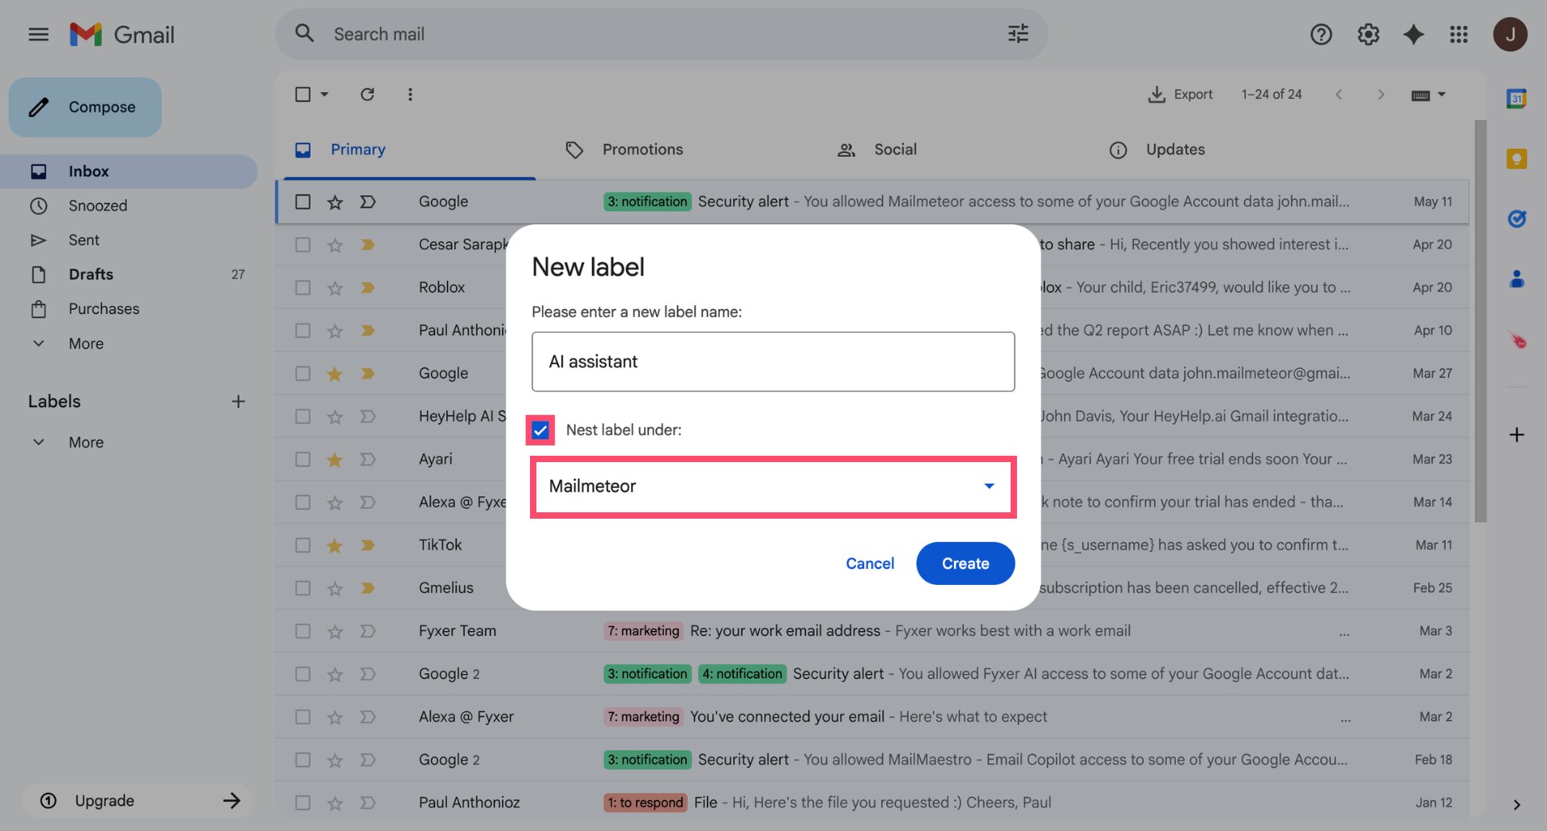Go to older messages arrow

coord(1380,94)
